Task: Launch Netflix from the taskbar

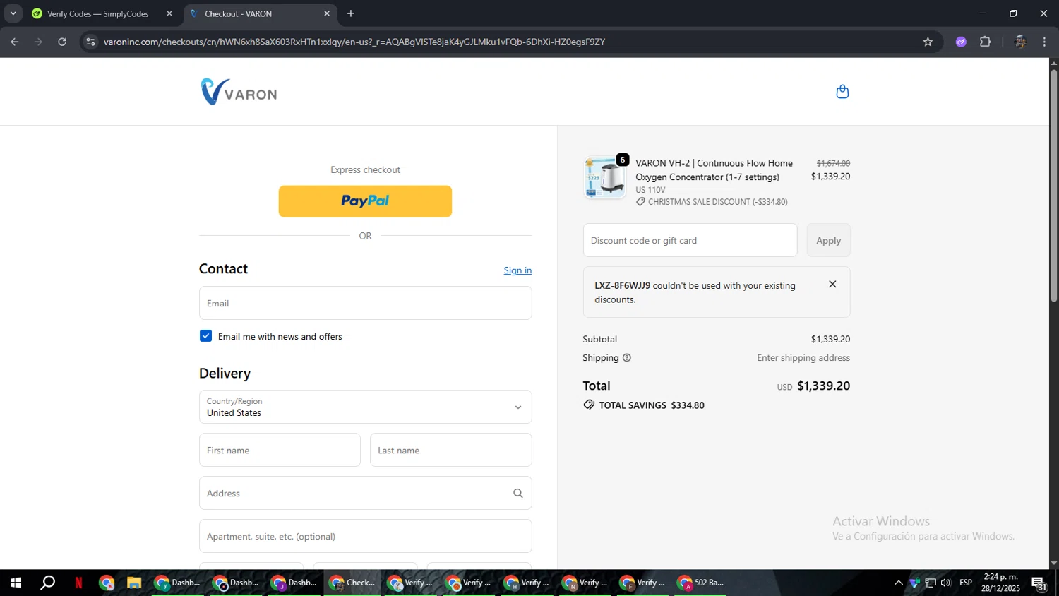Action: pos(78,583)
